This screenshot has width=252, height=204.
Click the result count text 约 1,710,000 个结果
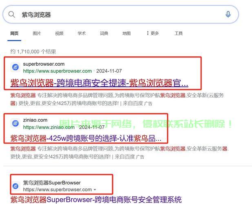[x=33, y=51]
